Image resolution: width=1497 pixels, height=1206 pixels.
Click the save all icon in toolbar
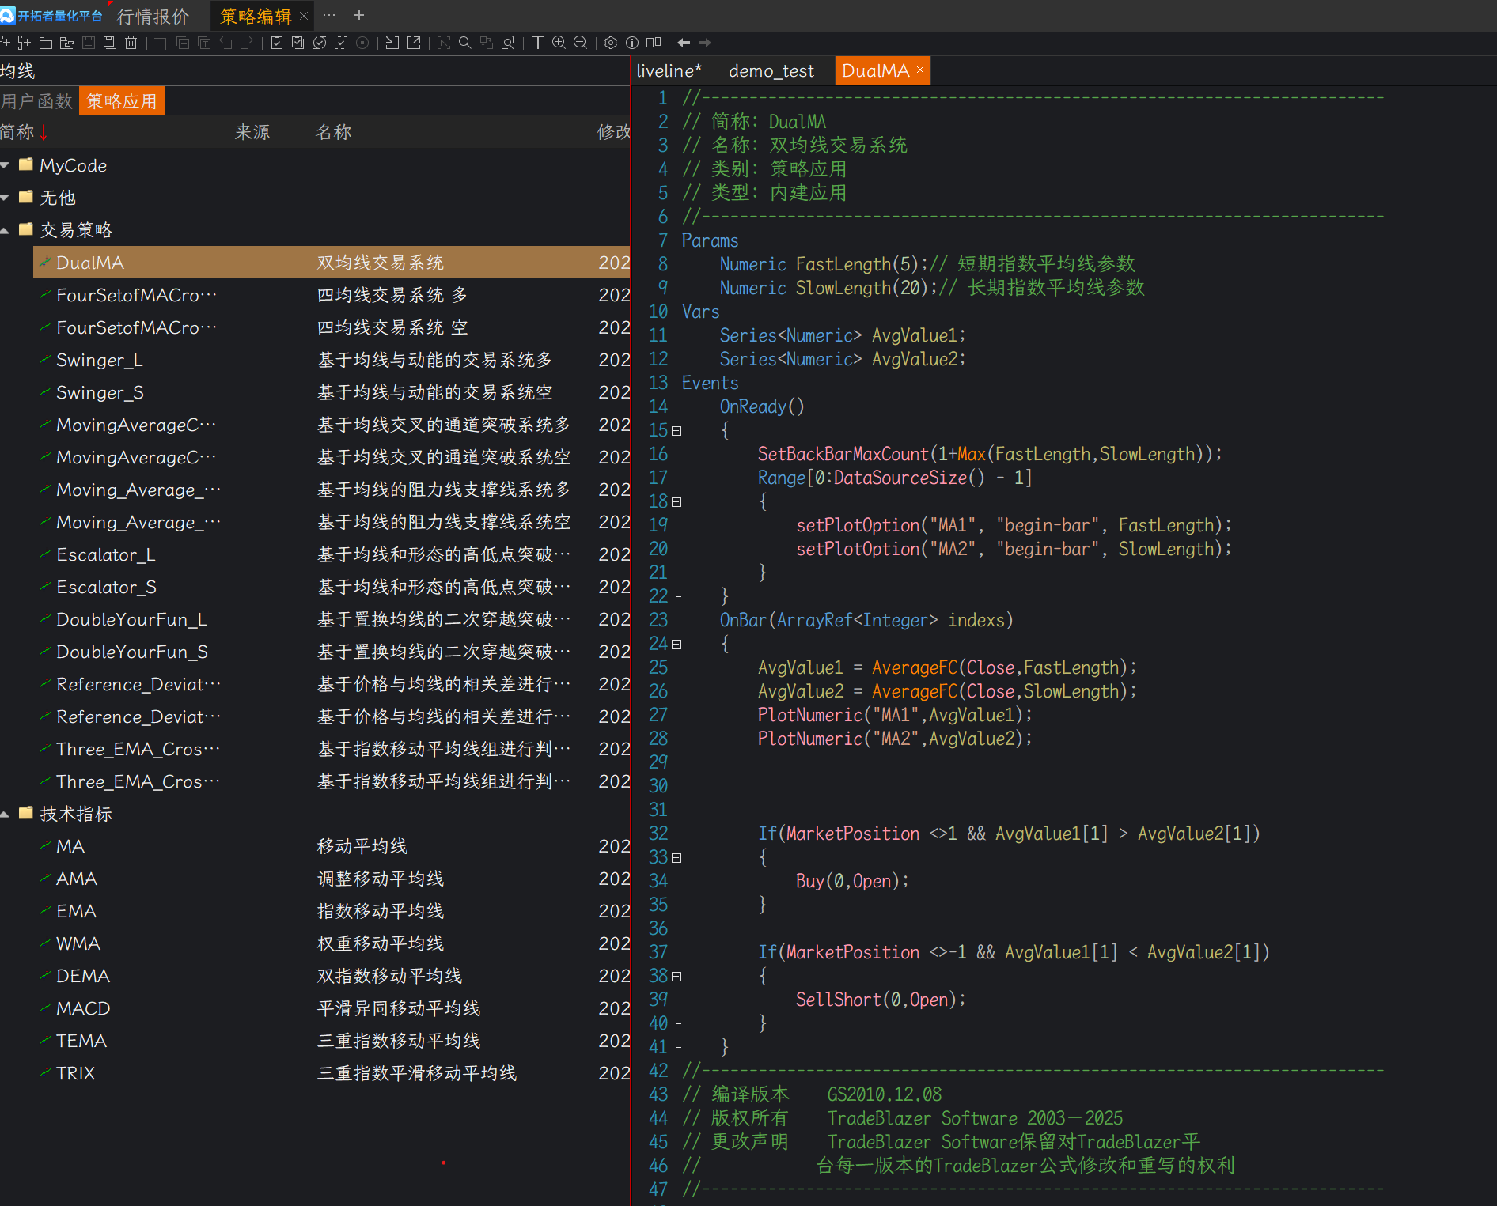click(110, 43)
